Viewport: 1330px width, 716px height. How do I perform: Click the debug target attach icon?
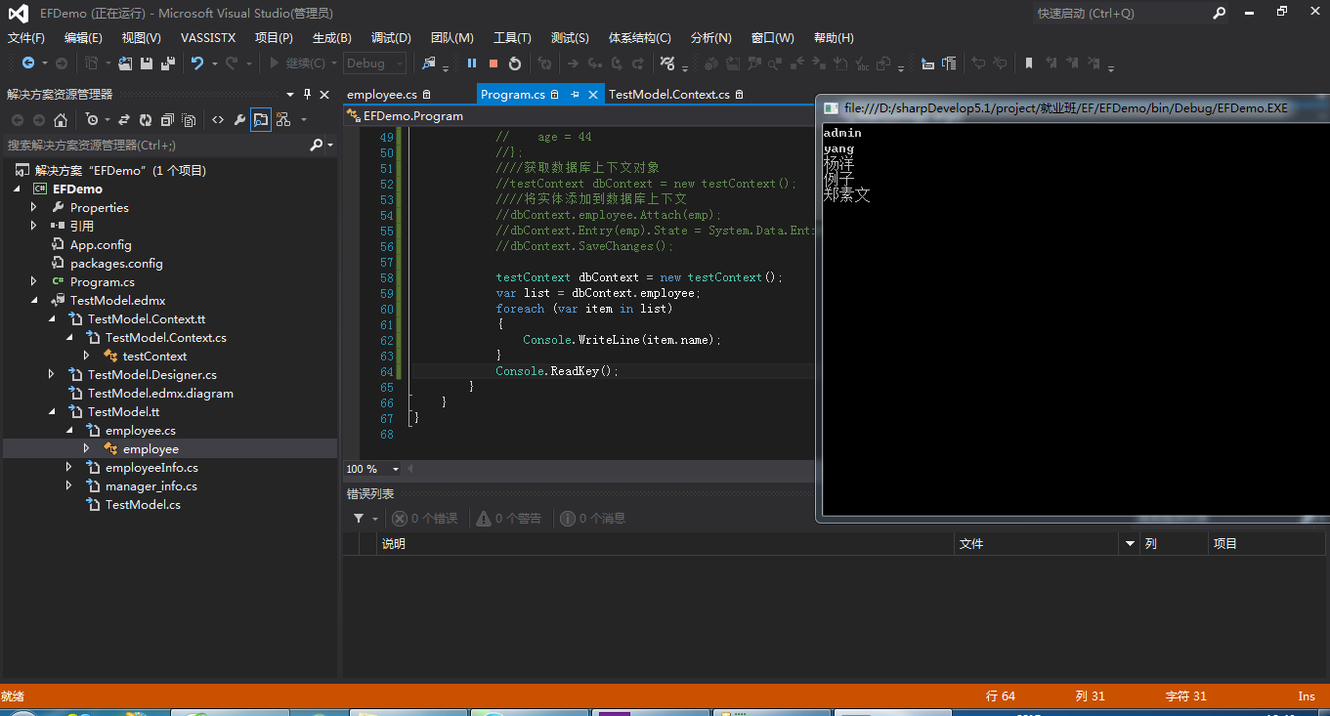coord(428,63)
